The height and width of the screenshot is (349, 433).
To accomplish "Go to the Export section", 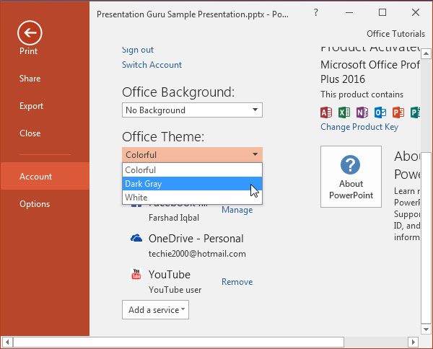I will 32,106.
